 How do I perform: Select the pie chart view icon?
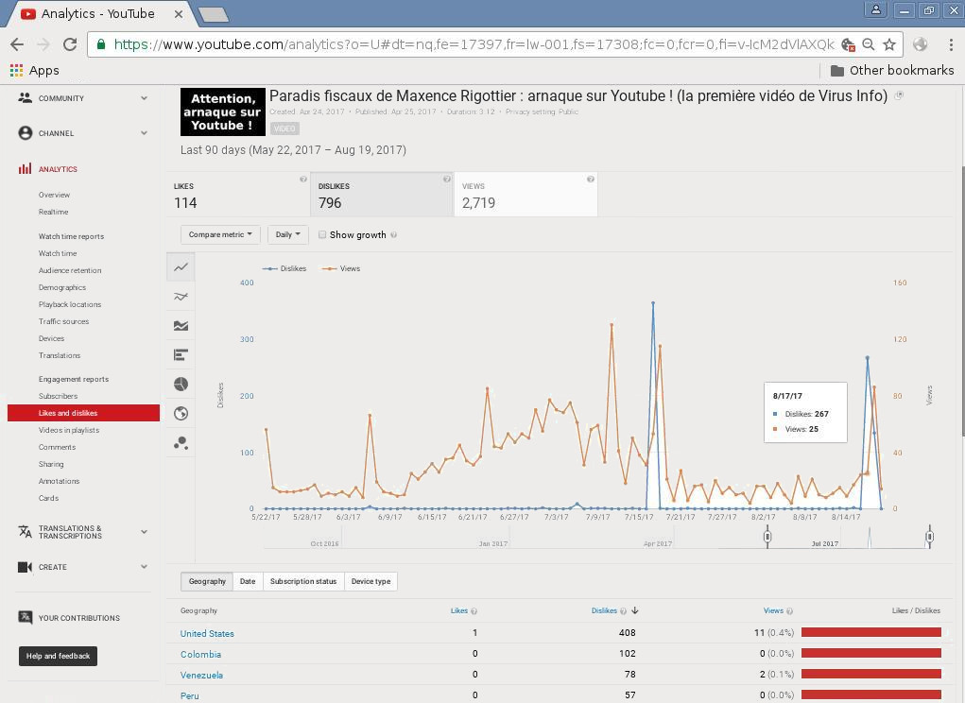(x=181, y=385)
